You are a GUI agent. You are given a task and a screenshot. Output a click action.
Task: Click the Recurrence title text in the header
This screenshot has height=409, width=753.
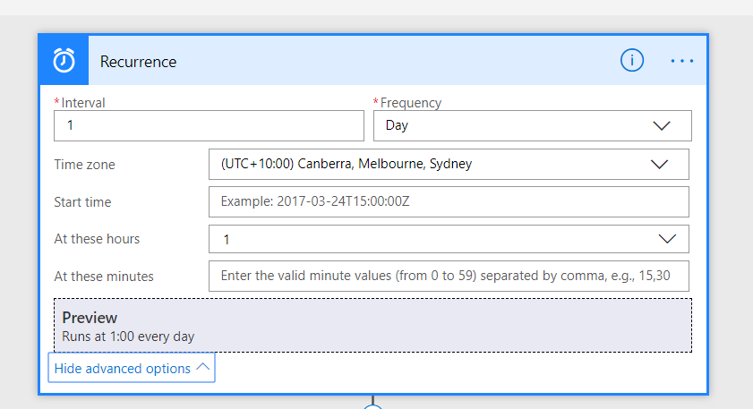138,62
